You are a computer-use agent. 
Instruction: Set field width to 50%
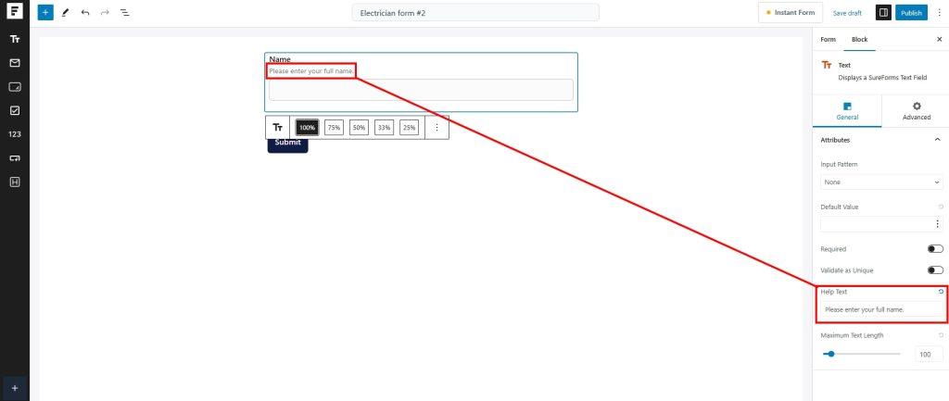pyautogui.click(x=359, y=128)
